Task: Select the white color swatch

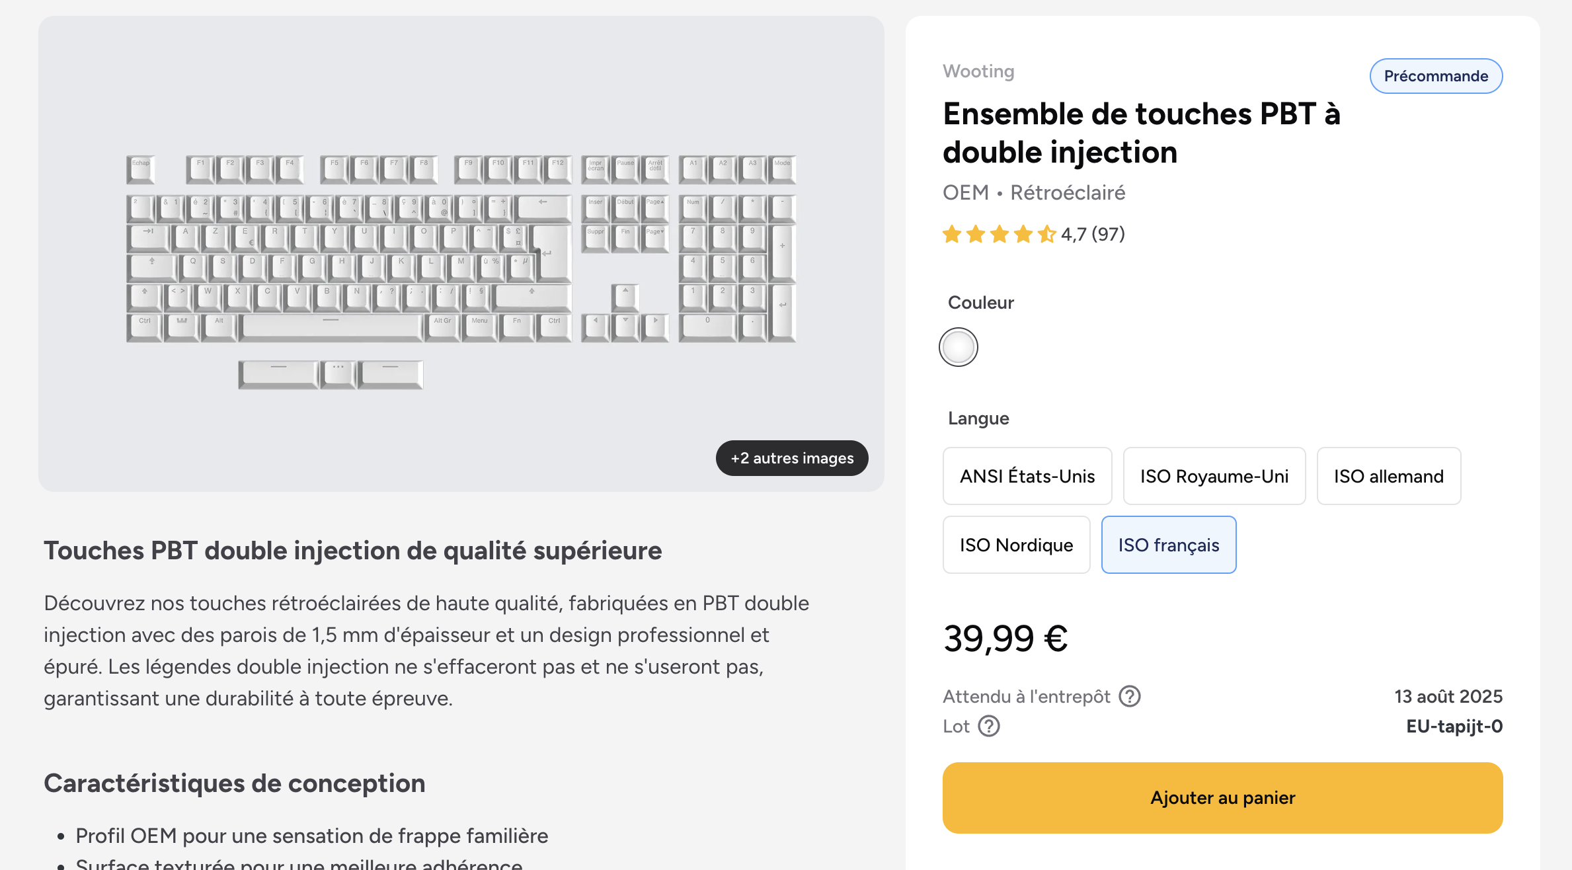Action: coord(958,347)
